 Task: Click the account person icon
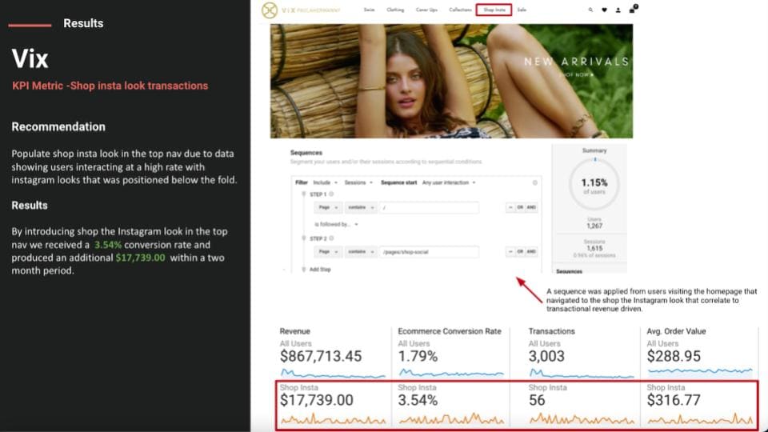coord(618,10)
